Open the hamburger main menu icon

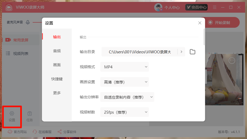coord(215,7)
